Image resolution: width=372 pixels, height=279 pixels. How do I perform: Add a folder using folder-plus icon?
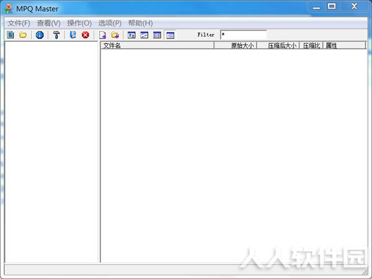(115, 35)
